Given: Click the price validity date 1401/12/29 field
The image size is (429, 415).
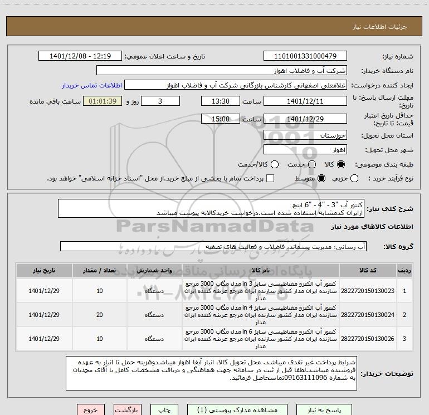Looking at the screenshot, I should point(305,119).
